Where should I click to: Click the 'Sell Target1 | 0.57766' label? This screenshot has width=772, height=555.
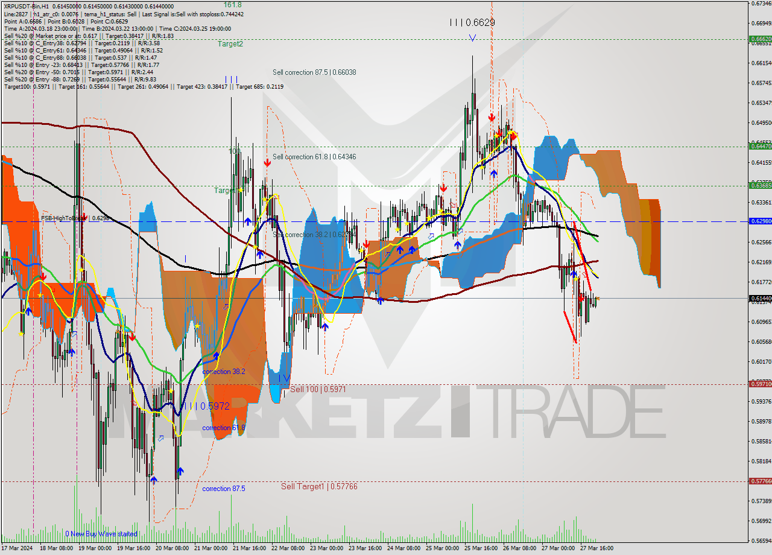(319, 486)
